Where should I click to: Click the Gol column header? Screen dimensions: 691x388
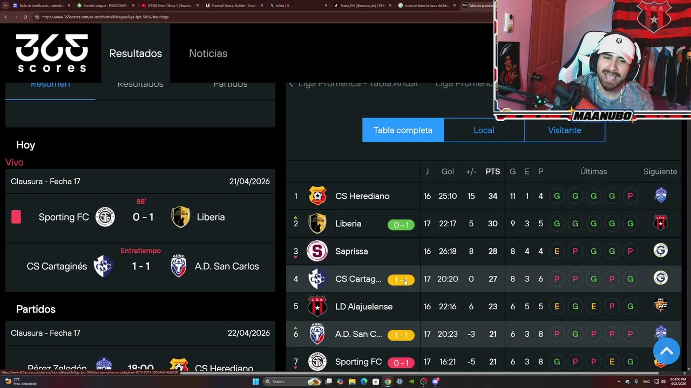tap(448, 171)
